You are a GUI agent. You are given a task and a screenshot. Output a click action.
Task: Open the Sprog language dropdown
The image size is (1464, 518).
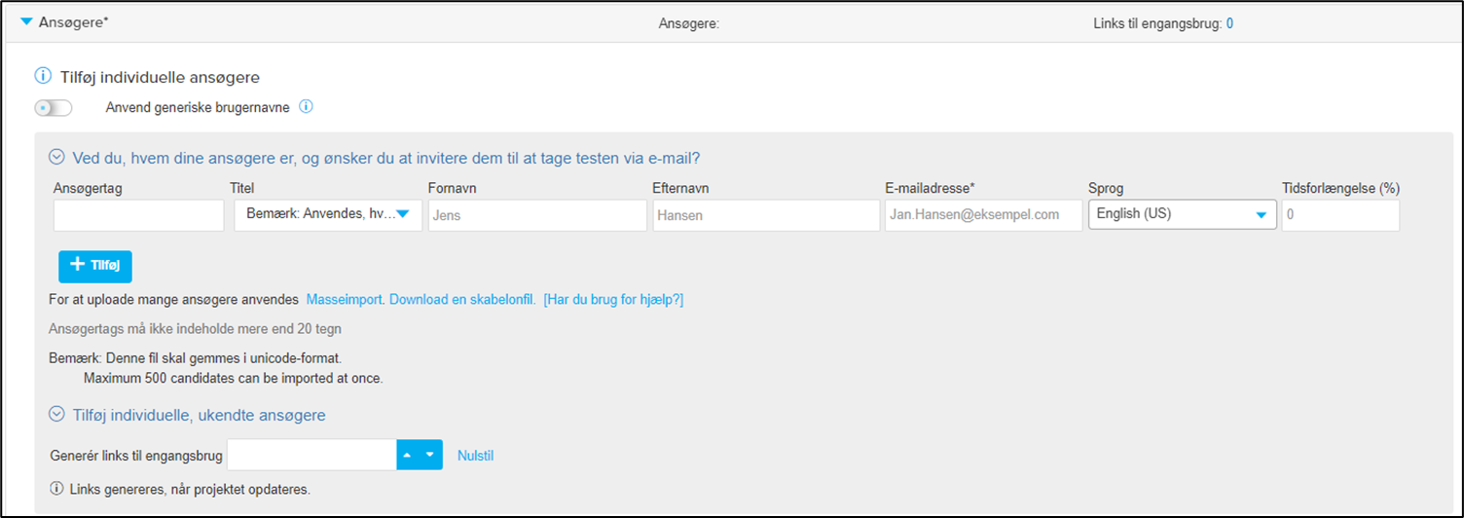(x=1182, y=214)
